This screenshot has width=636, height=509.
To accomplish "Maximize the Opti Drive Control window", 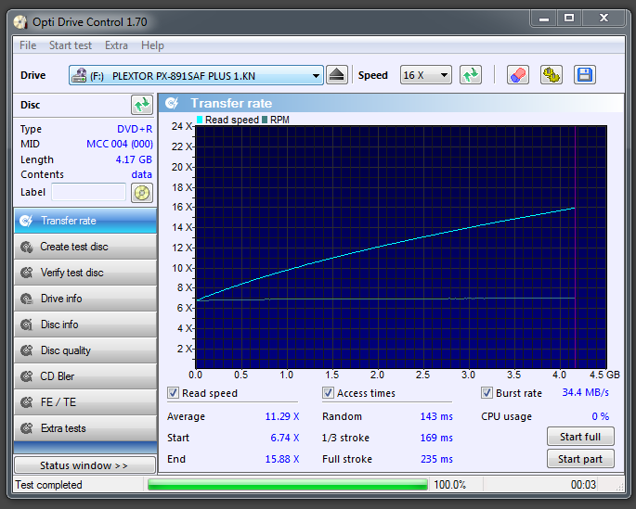I will (x=569, y=19).
